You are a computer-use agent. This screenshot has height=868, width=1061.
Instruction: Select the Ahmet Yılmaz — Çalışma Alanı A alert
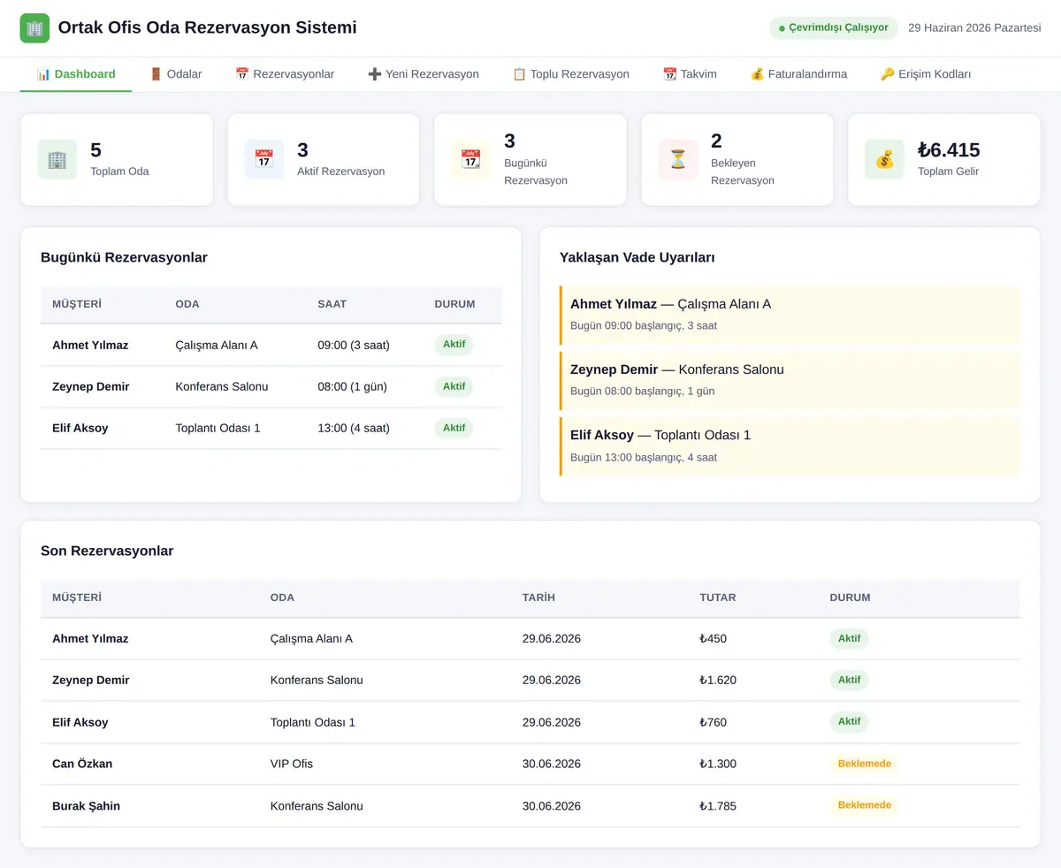(790, 315)
